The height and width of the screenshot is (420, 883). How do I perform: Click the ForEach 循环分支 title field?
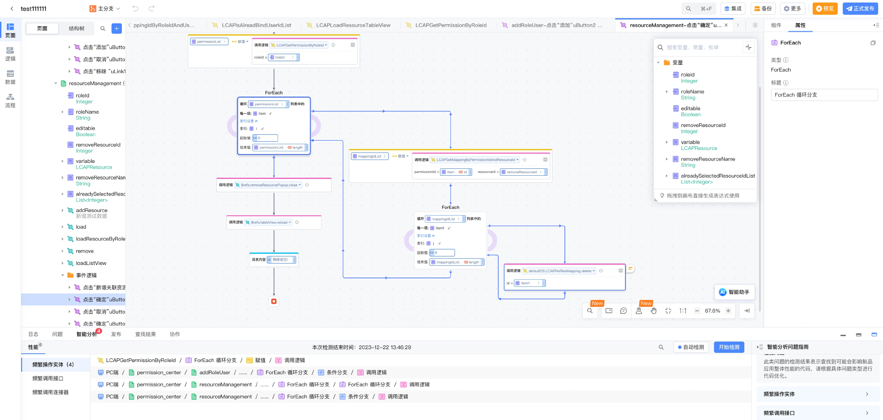pos(824,95)
